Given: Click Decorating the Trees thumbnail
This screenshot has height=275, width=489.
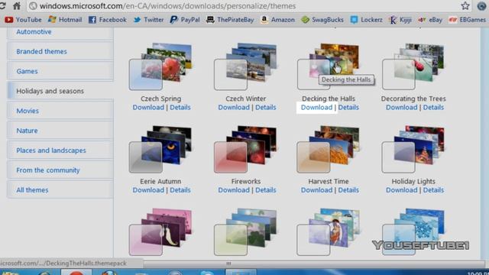Looking at the screenshot, I should pos(413,66).
